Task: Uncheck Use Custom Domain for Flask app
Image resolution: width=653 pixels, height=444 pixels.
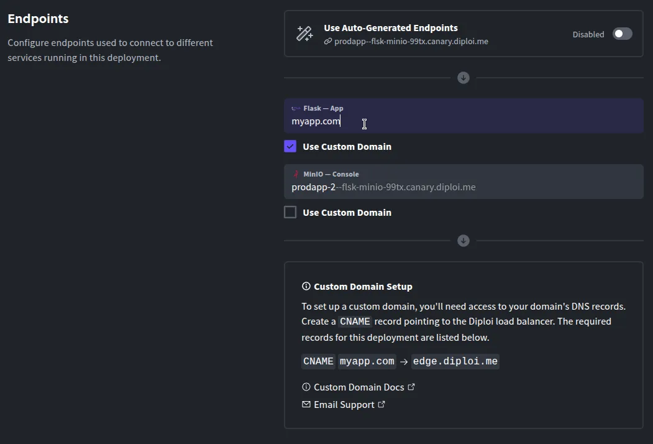Action: 290,146
